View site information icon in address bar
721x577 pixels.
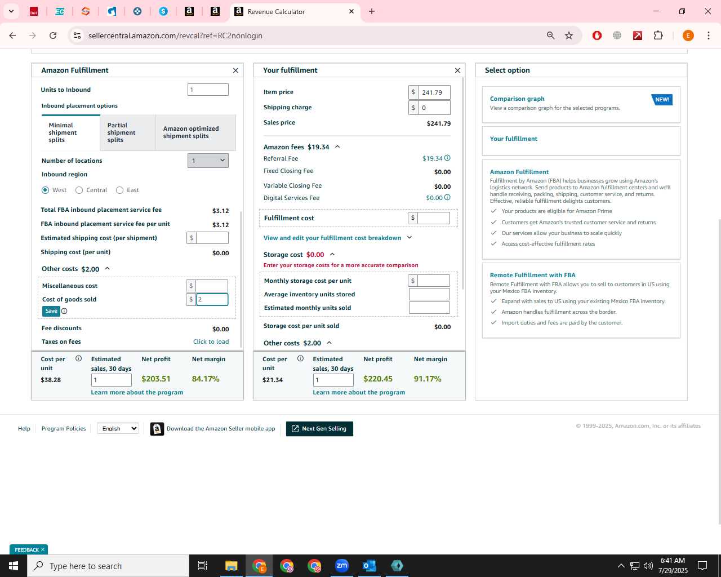(x=77, y=35)
